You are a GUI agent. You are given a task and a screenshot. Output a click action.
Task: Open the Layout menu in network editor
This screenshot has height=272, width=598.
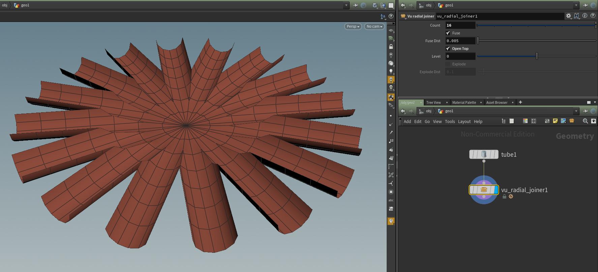click(464, 122)
